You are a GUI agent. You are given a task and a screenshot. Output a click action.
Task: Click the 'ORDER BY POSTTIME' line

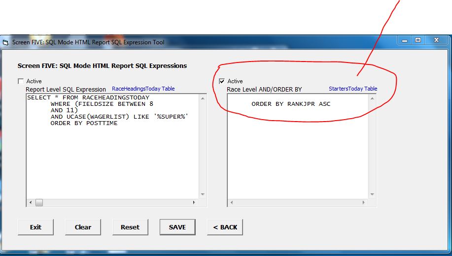pyautogui.click(x=84, y=123)
